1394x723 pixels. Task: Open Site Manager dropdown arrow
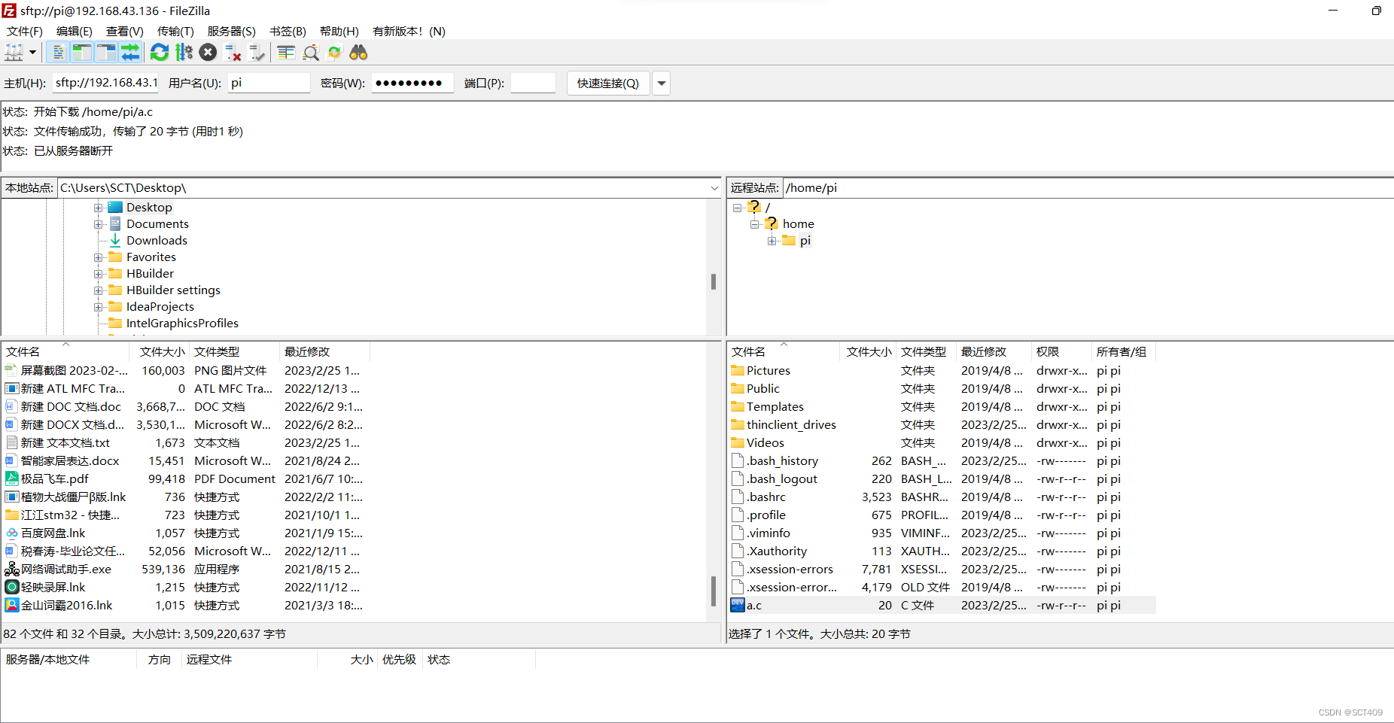[x=32, y=52]
